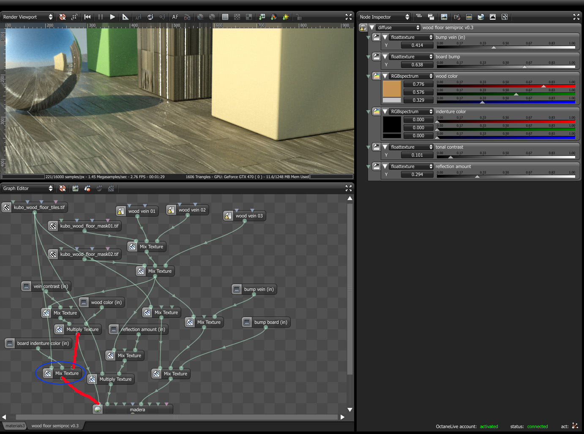The height and width of the screenshot is (434, 584).
Task: Adjust the bump vein (in) slider
Action: coord(506,47)
